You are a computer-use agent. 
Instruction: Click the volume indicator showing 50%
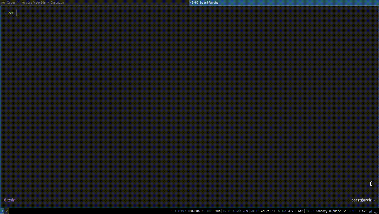click(211, 211)
